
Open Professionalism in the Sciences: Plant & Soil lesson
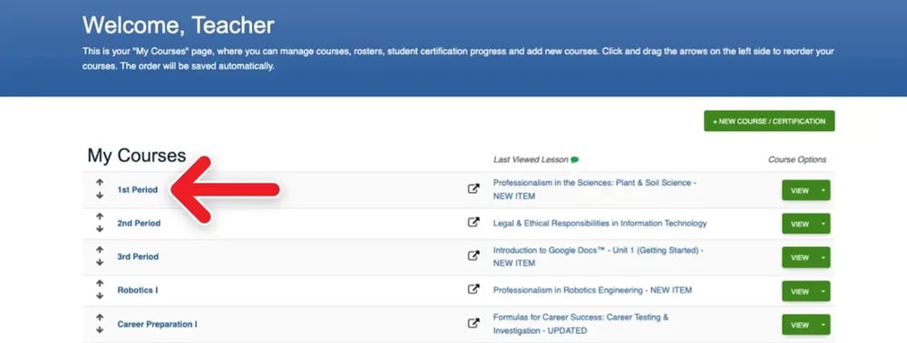click(x=595, y=189)
